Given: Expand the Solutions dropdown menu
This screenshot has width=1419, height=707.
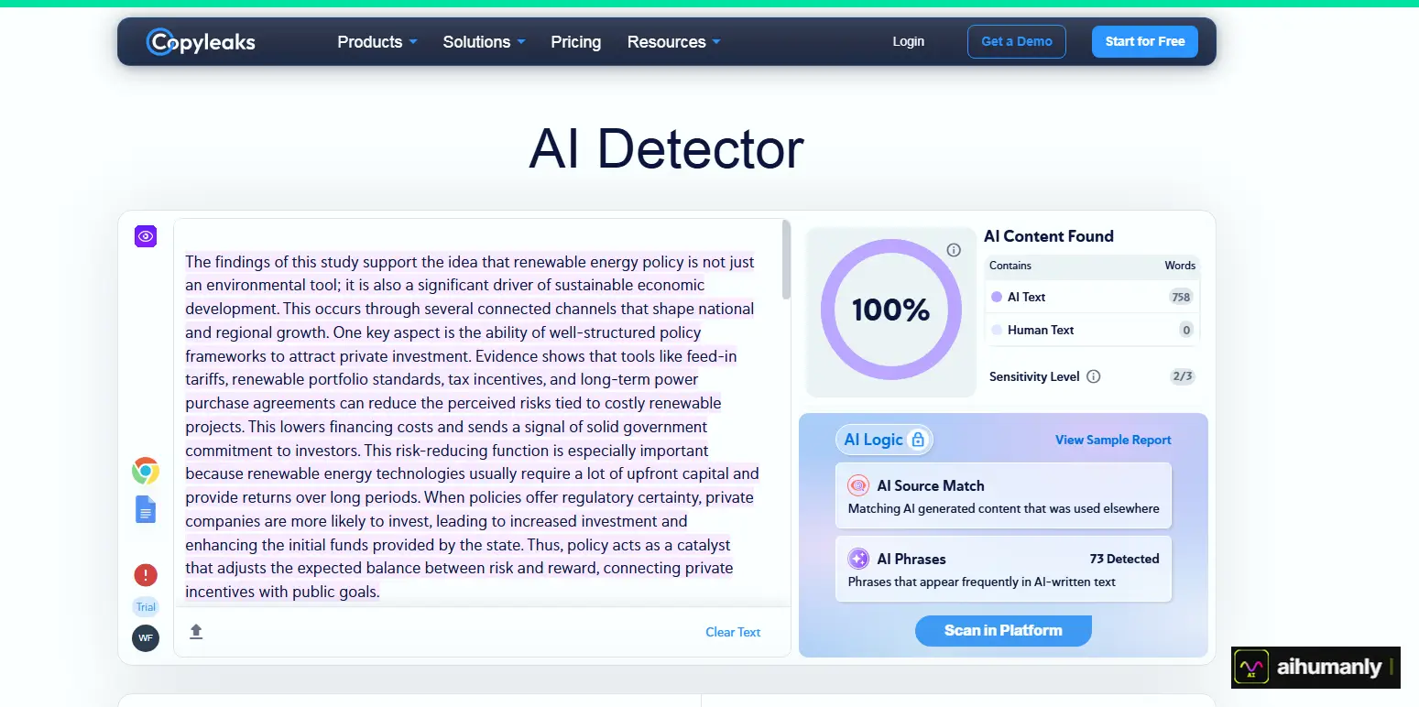Looking at the screenshot, I should 484,42.
